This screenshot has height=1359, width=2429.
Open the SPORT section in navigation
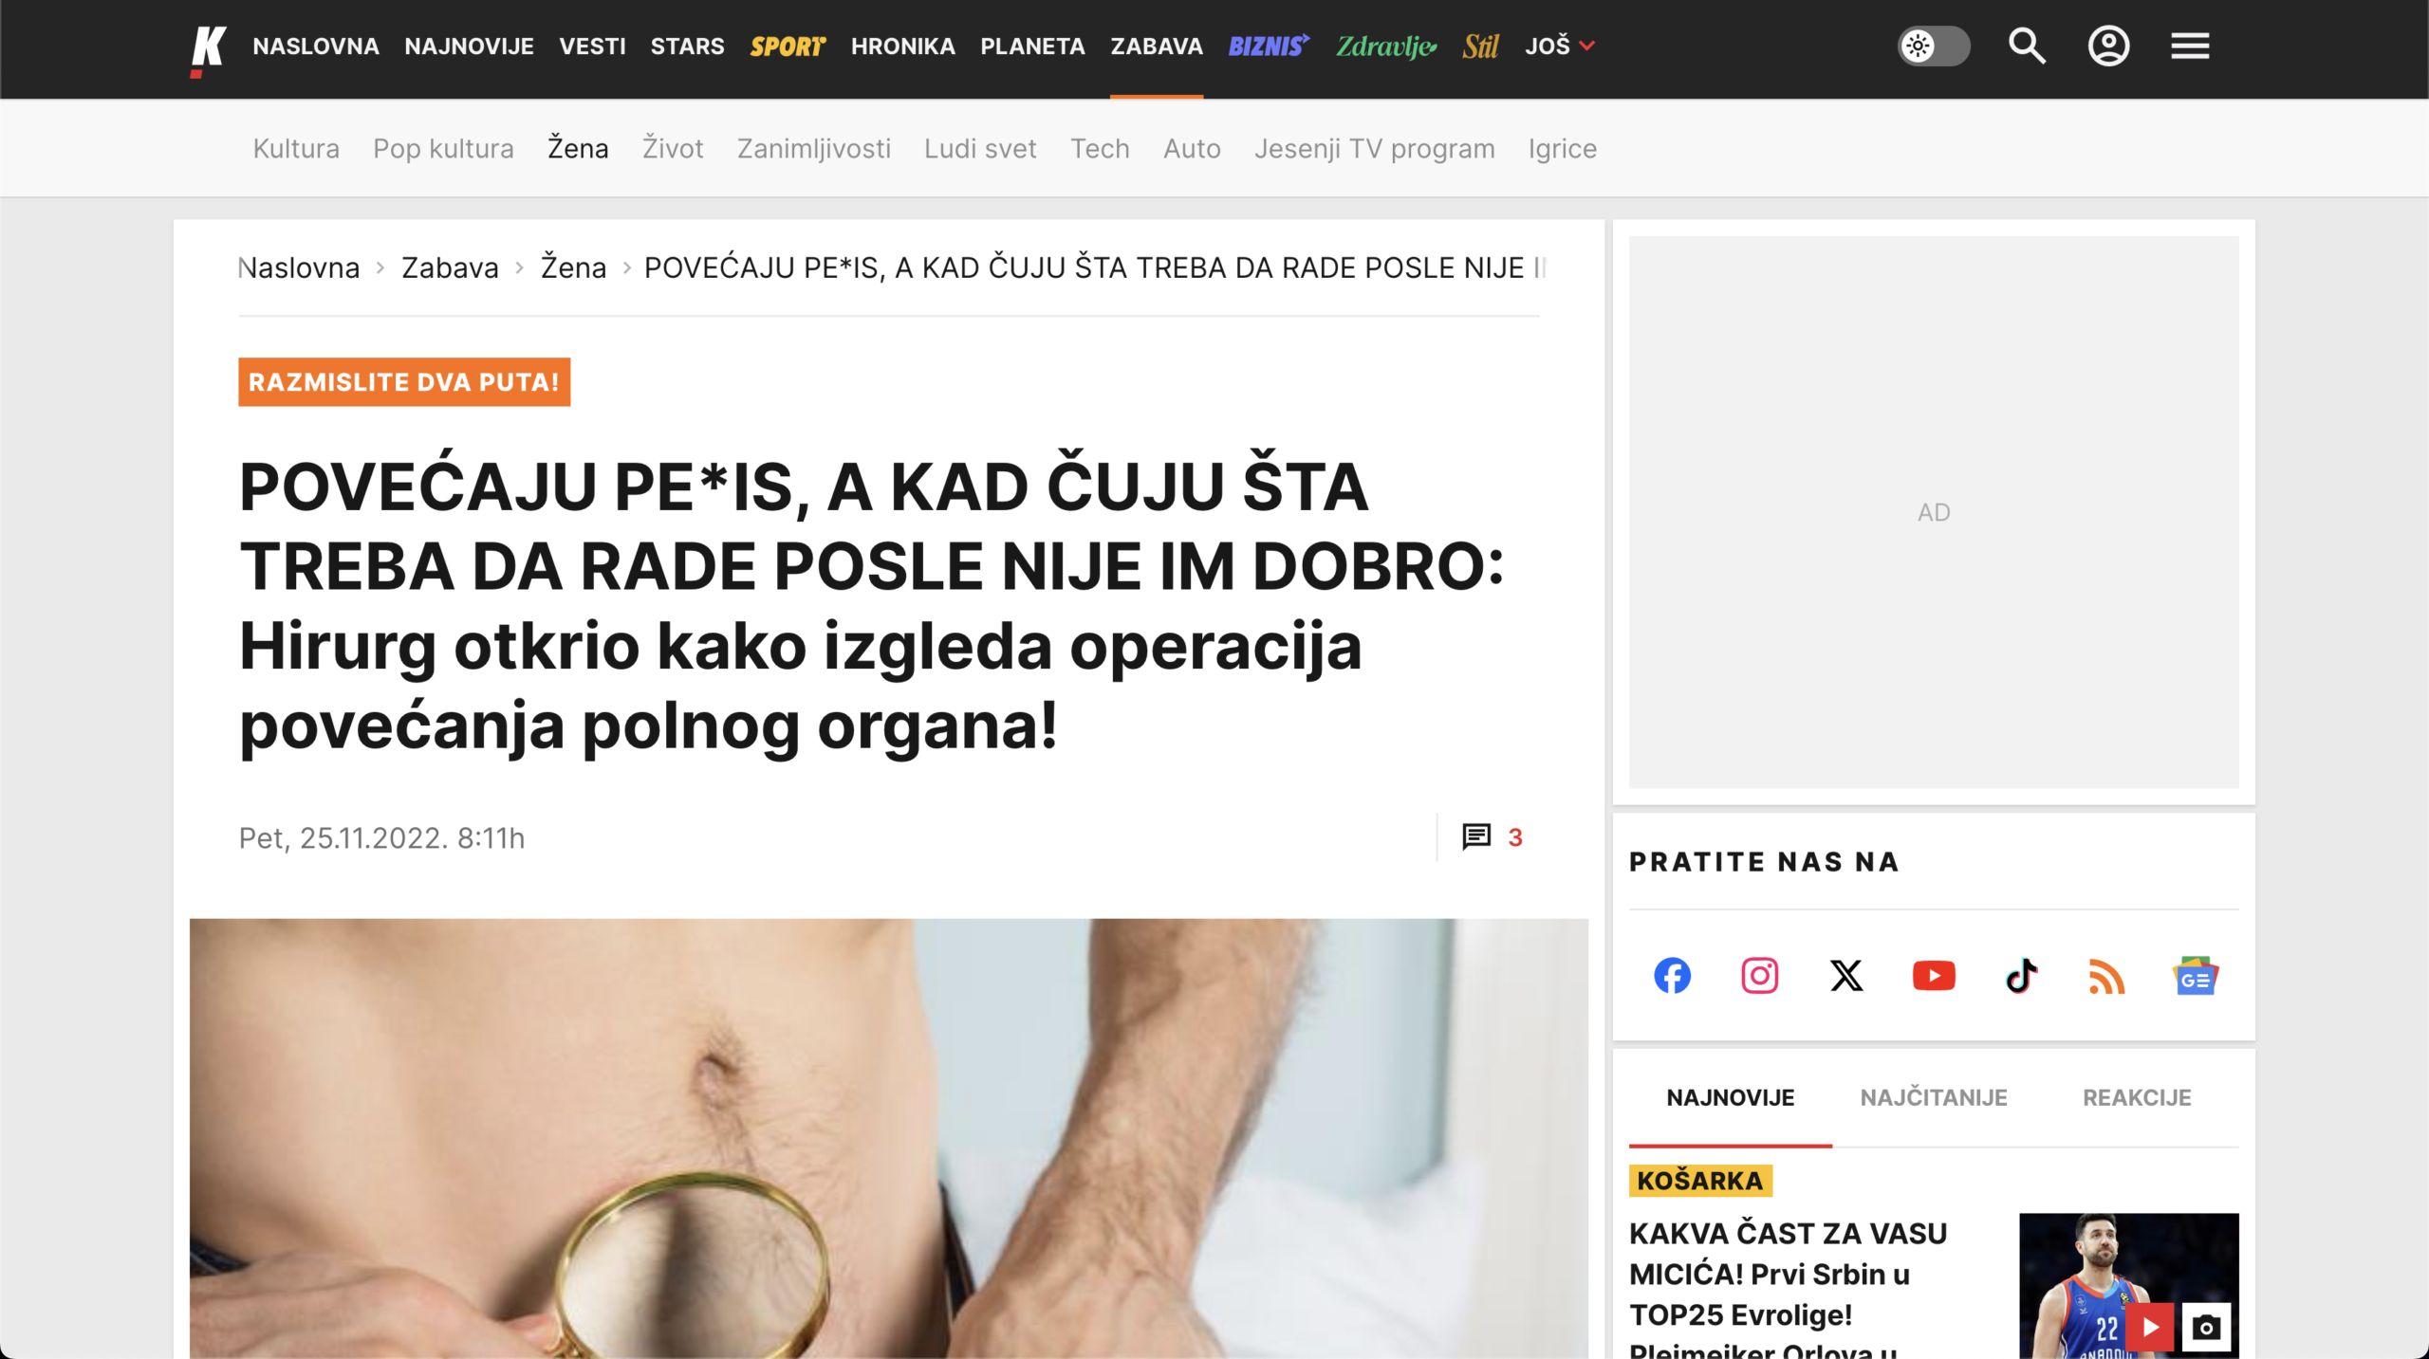(788, 46)
